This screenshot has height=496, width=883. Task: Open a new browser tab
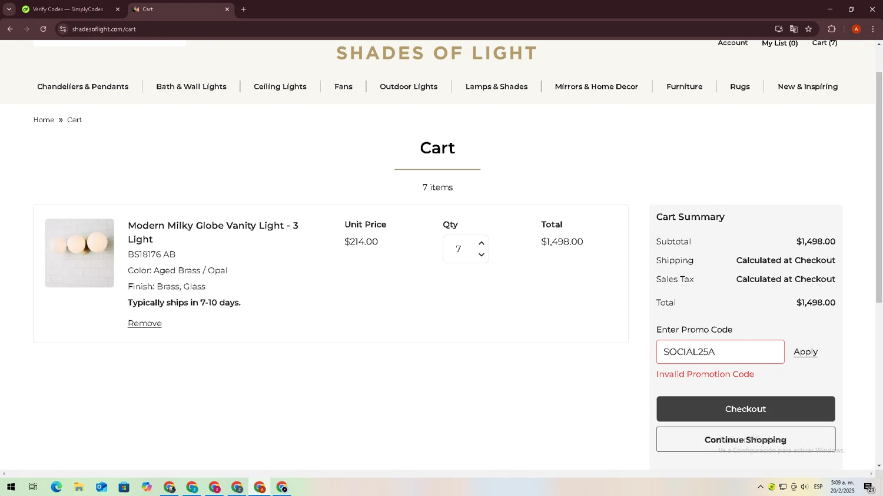[x=244, y=9]
